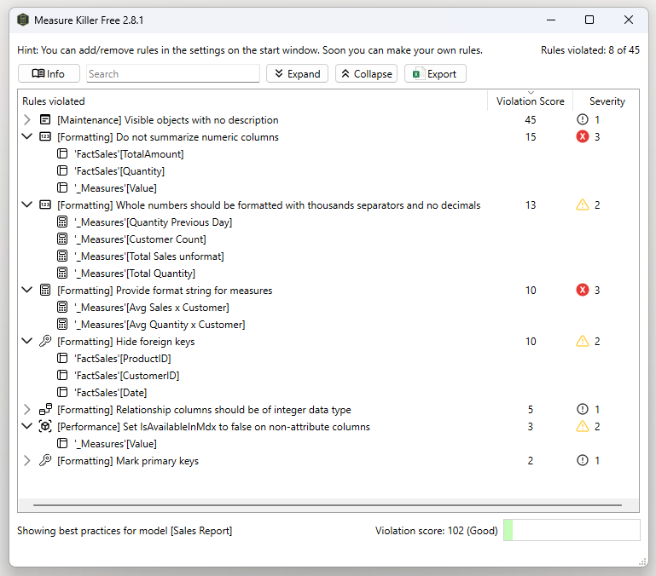Click the violation score progress bar
This screenshot has width=656, height=576.
click(572, 530)
